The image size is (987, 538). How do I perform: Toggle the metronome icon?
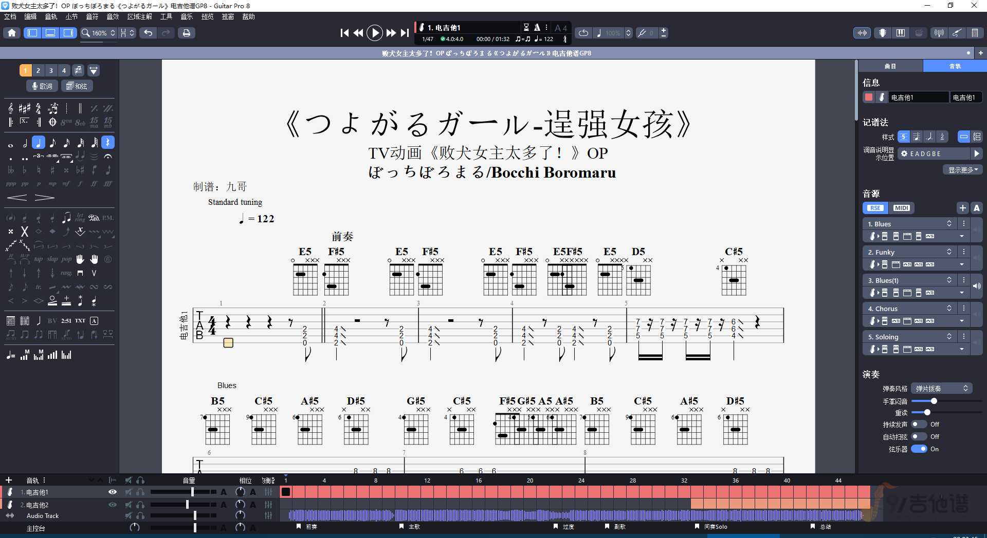pos(537,27)
